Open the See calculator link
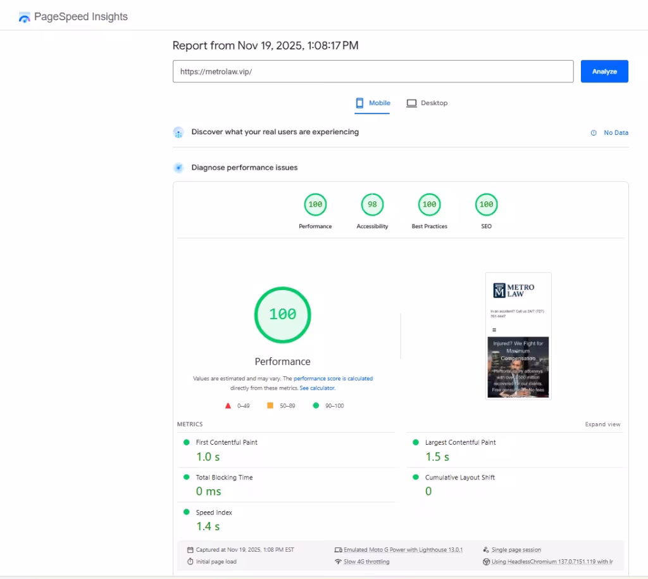This screenshot has height=579, width=648. (x=317, y=388)
